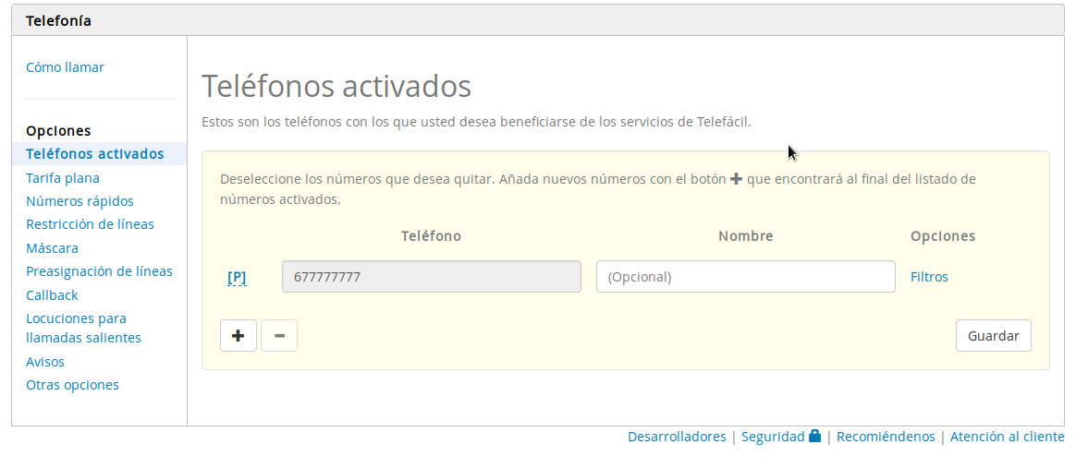Image resolution: width=1076 pixels, height=468 pixels.
Task: Open Callback settings
Action: point(52,295)
